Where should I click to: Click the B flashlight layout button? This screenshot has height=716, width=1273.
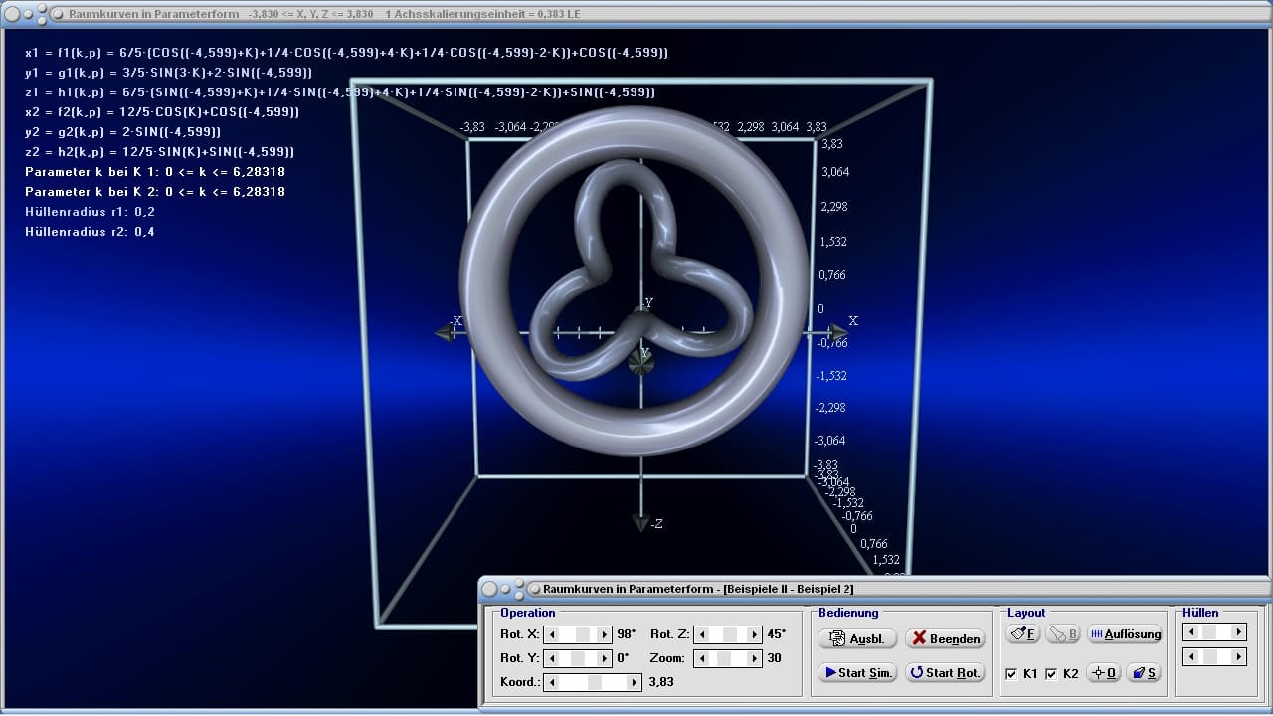click(1062, 633)
